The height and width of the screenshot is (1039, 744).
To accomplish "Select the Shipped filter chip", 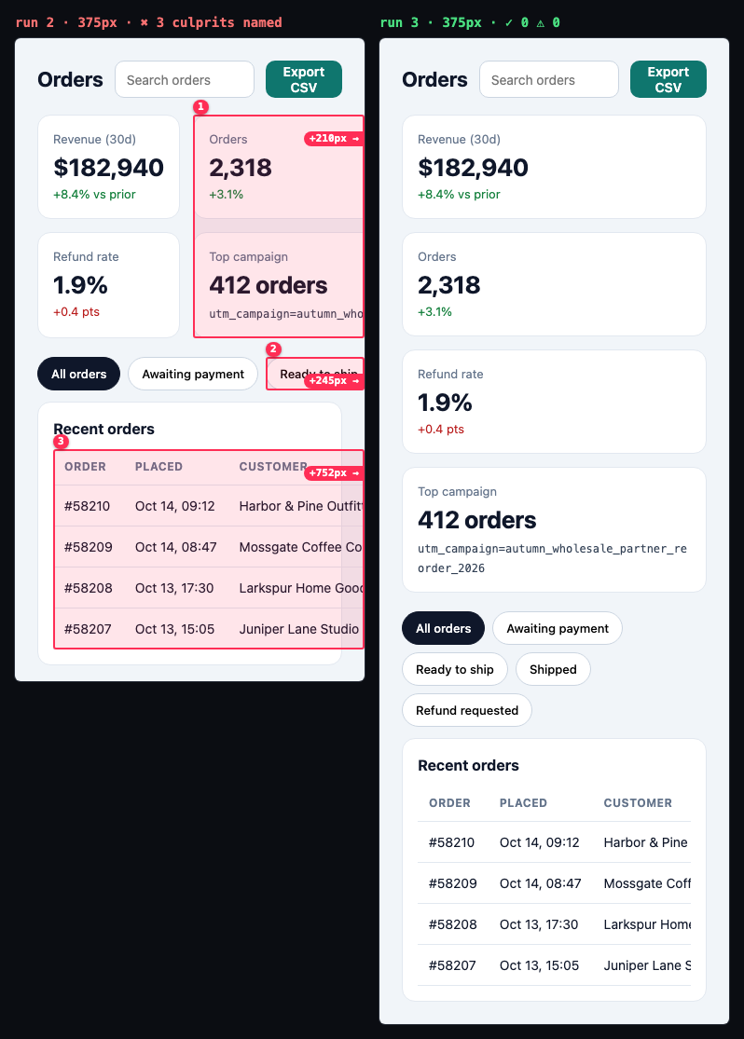I will point(553,669).
